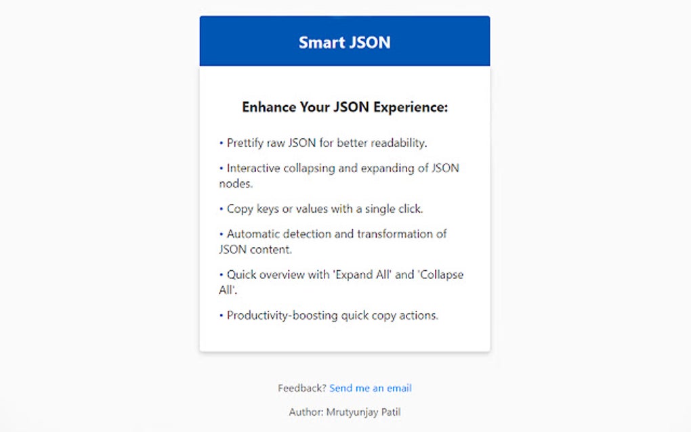
Task: Click the Smart JSON header title
Action: [x=344, y=42]
